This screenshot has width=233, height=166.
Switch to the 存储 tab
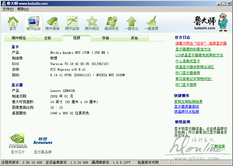tap(106, 38)
